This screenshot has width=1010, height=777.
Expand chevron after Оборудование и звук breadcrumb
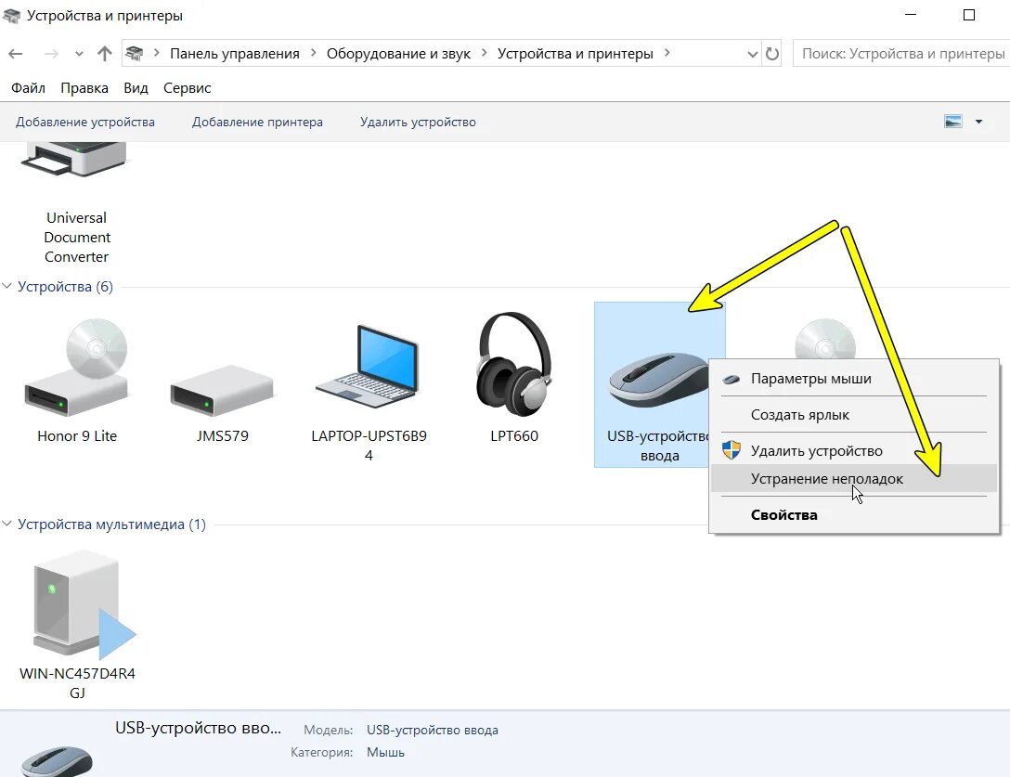click(x=484, y=53)
